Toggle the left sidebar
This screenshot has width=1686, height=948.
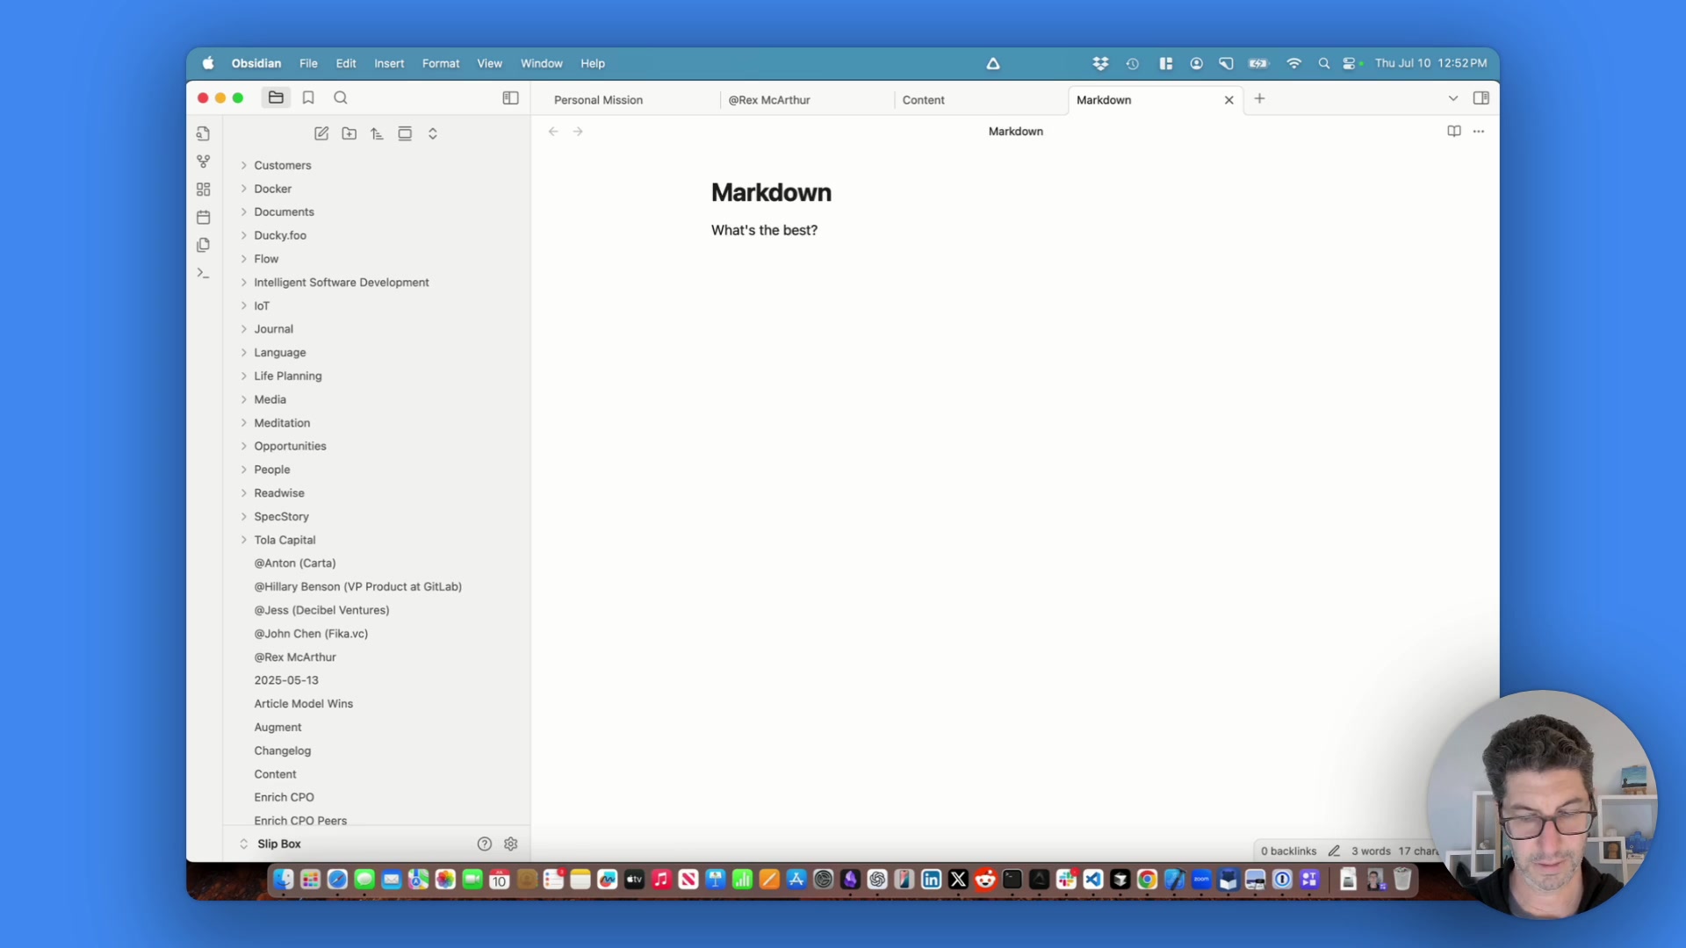click(x=510, y=97)
